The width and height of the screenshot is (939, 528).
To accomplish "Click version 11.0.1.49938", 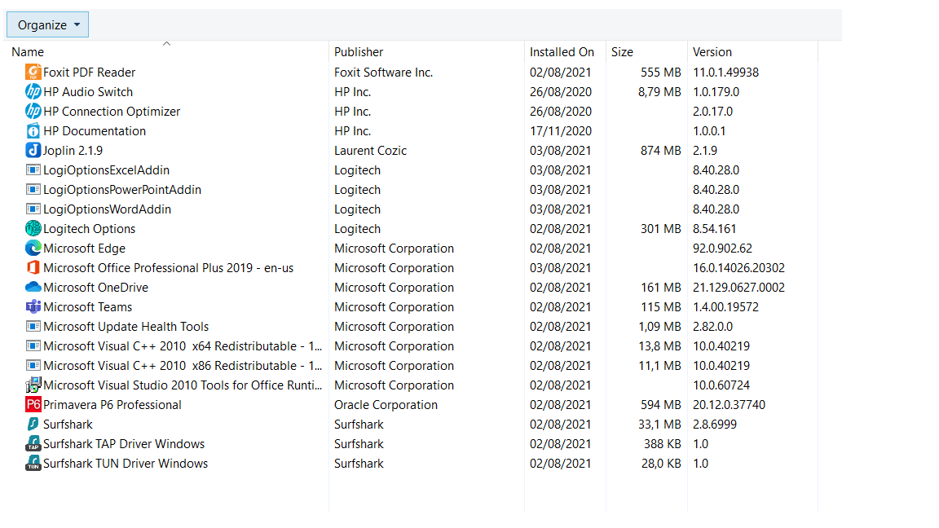I will click(x=725, y=73).
